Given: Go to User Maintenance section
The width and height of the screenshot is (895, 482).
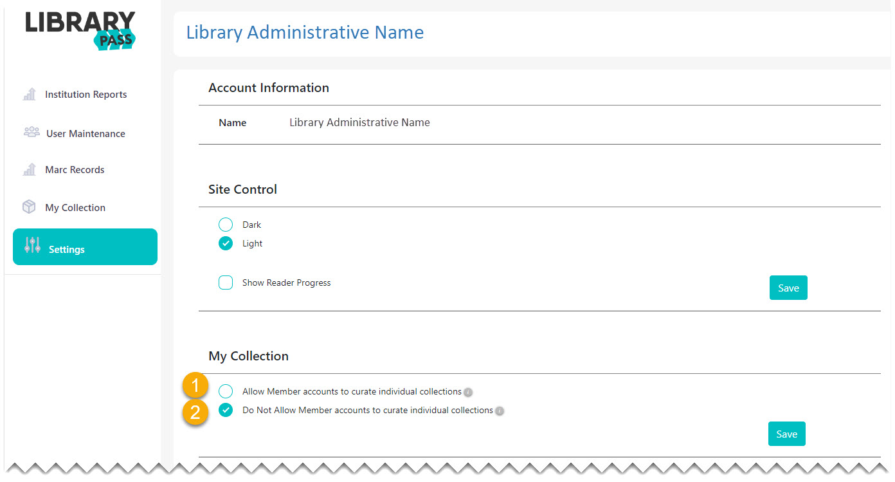Looking at the screenshot, I should pyautogui.click(x=86, y=133).
